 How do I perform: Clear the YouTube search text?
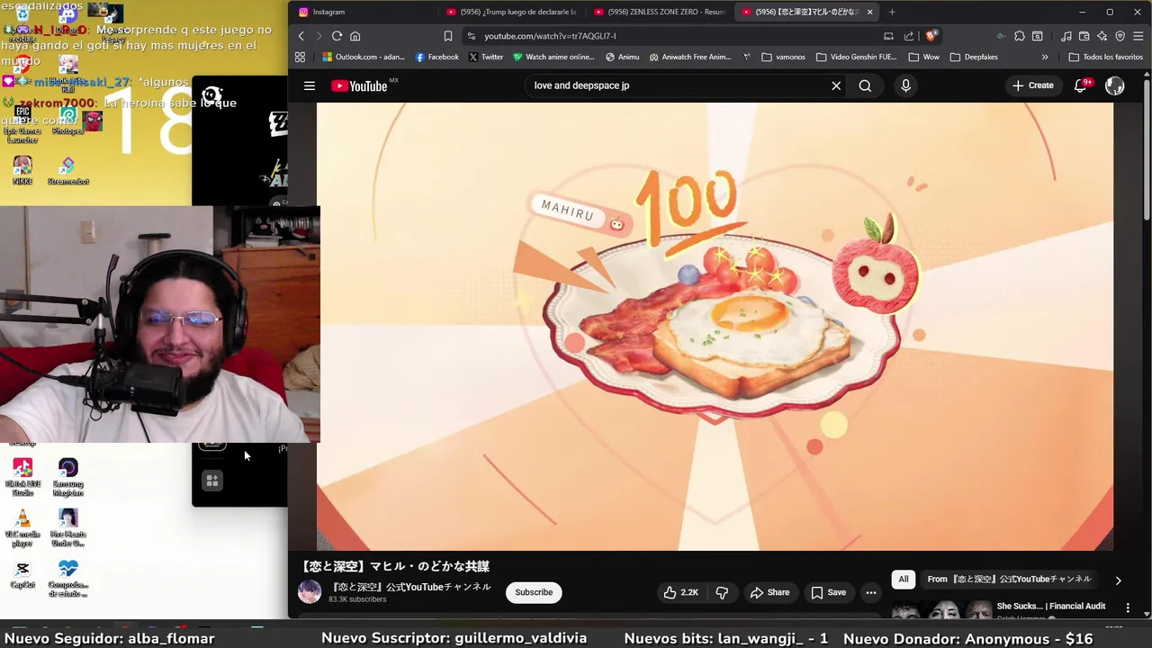point(836,85)
